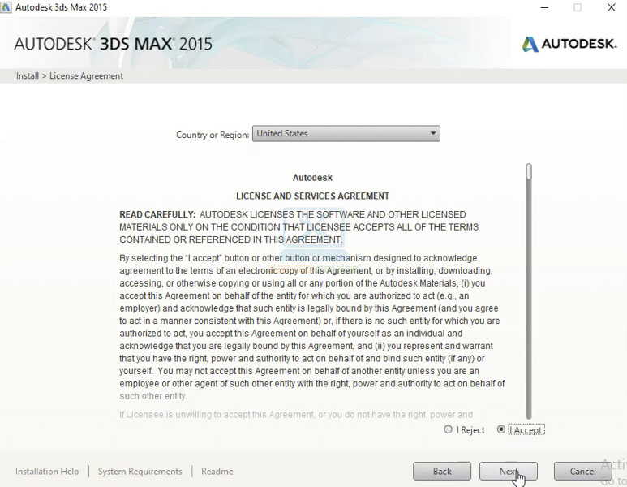Select the I Reject radio button
The image size is (627, 487).
coord(449,430)
